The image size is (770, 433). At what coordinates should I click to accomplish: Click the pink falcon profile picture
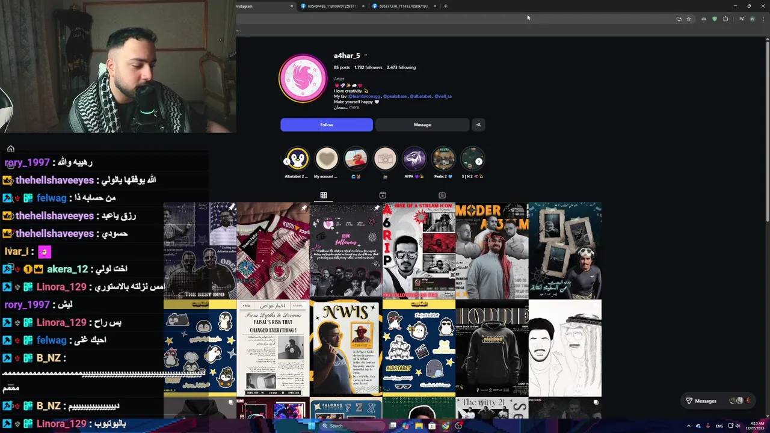coord(303,79)
